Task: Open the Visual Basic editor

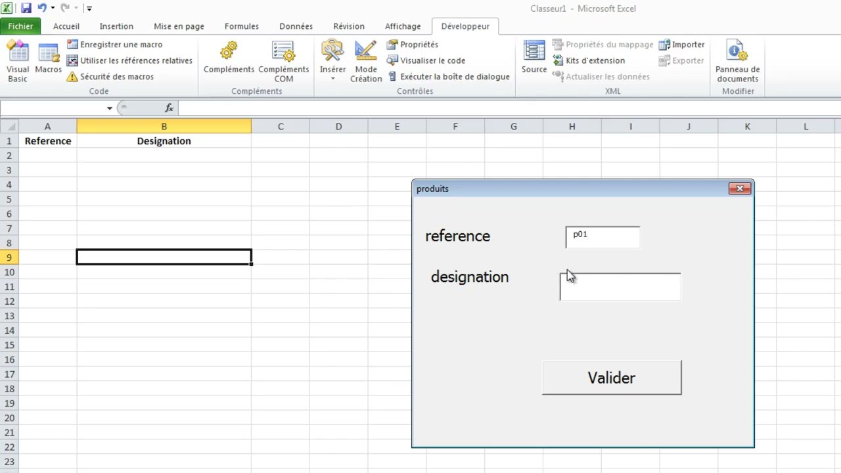Action: point(18,62)
